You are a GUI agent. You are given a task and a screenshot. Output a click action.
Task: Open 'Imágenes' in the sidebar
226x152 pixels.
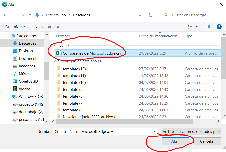pyautogui.click(x=27, y=66)
